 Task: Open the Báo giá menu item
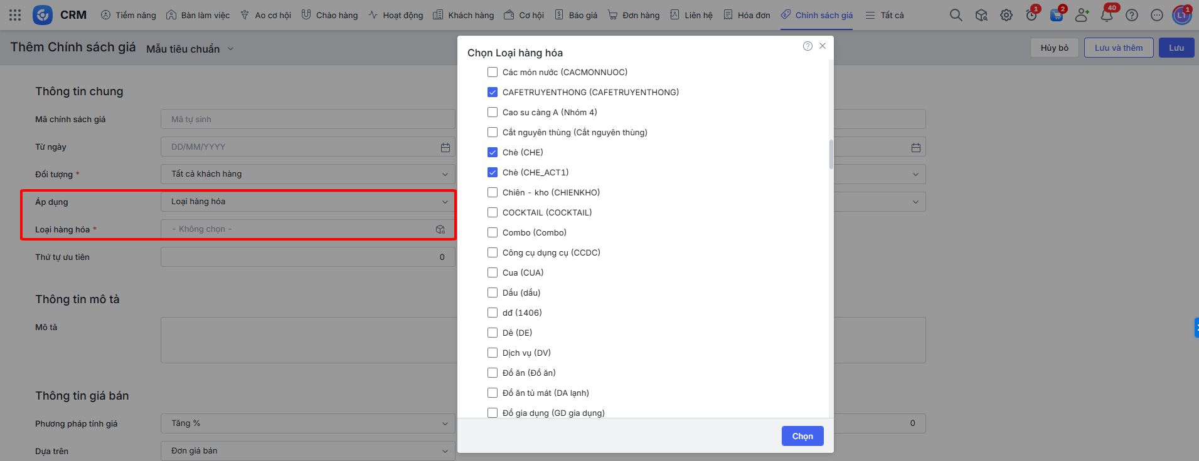(576, 15)
